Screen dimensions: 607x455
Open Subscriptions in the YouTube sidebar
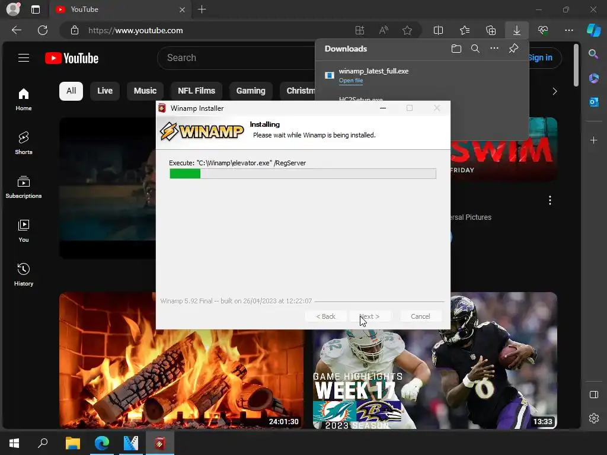(x=24, y=187)
